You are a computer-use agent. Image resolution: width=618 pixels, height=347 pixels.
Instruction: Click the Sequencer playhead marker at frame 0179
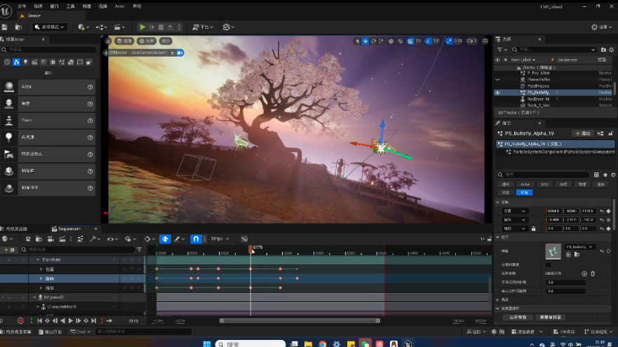pos(250,249)
